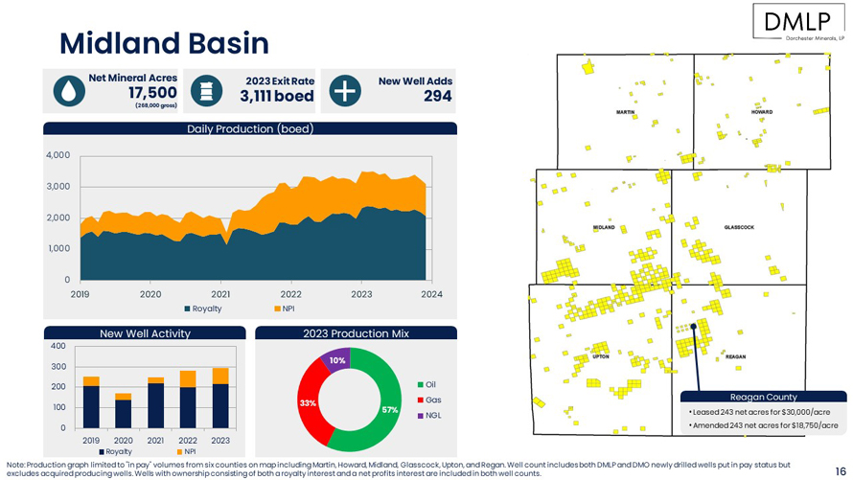Click the 17,500 net mineral acres value
853x480 pixels.
tap(152, 92)
